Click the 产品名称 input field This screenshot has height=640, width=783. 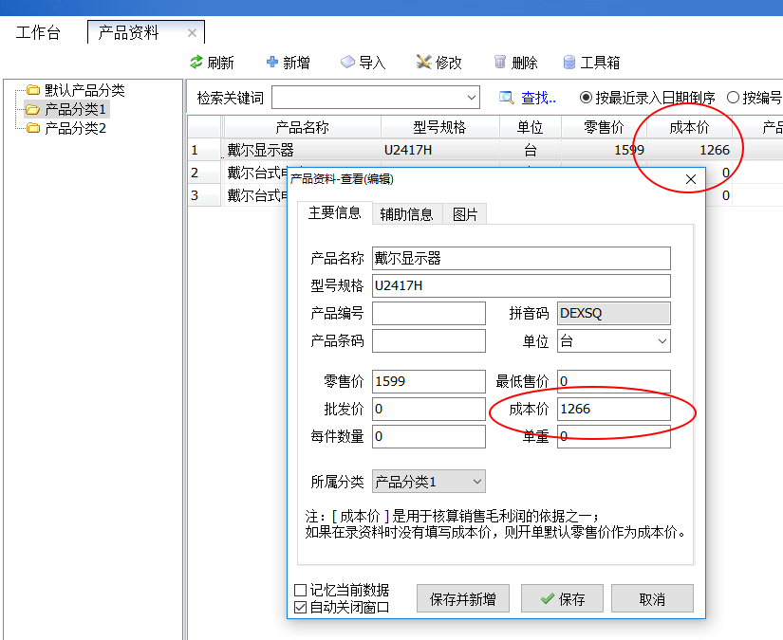click(521, 259)
